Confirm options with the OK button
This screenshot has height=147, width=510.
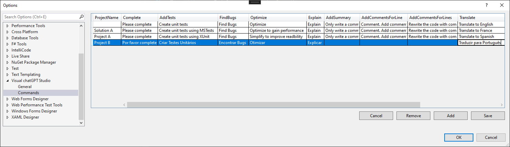[459, 138]
